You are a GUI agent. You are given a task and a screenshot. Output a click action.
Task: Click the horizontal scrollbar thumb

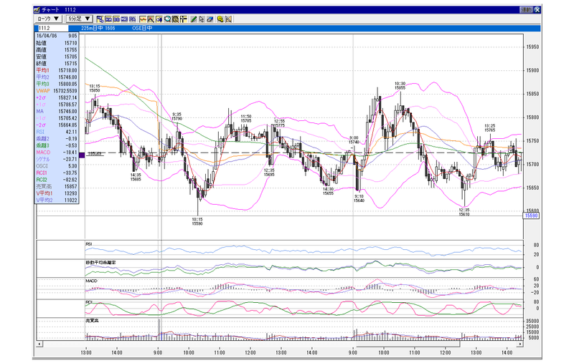click(408, 344)
